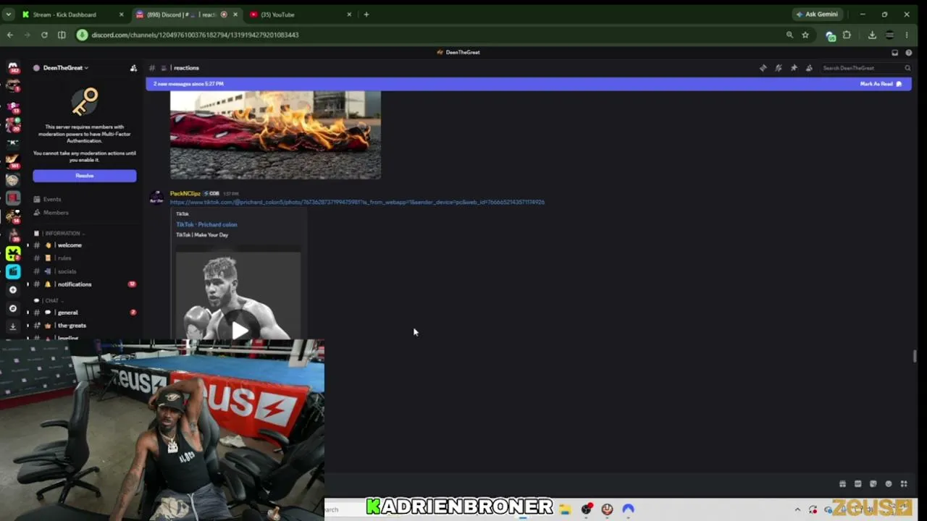Open Chrome three-dot menu
Image resolution: width=927 pixels, height=521 pixels.
[907, 35]
